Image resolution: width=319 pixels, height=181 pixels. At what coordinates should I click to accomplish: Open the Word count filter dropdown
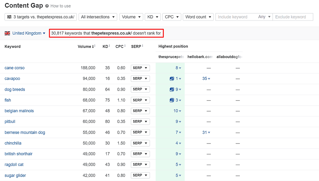(x=198, y=17)
